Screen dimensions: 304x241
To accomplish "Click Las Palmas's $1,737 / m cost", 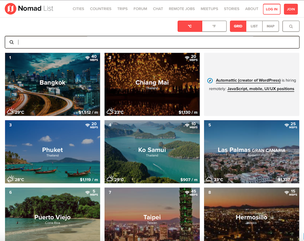I will pyautogui.click(x=287, y=180).
